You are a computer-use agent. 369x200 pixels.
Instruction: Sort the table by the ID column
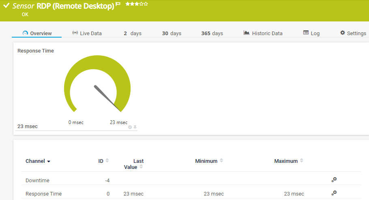pos(107,161)
